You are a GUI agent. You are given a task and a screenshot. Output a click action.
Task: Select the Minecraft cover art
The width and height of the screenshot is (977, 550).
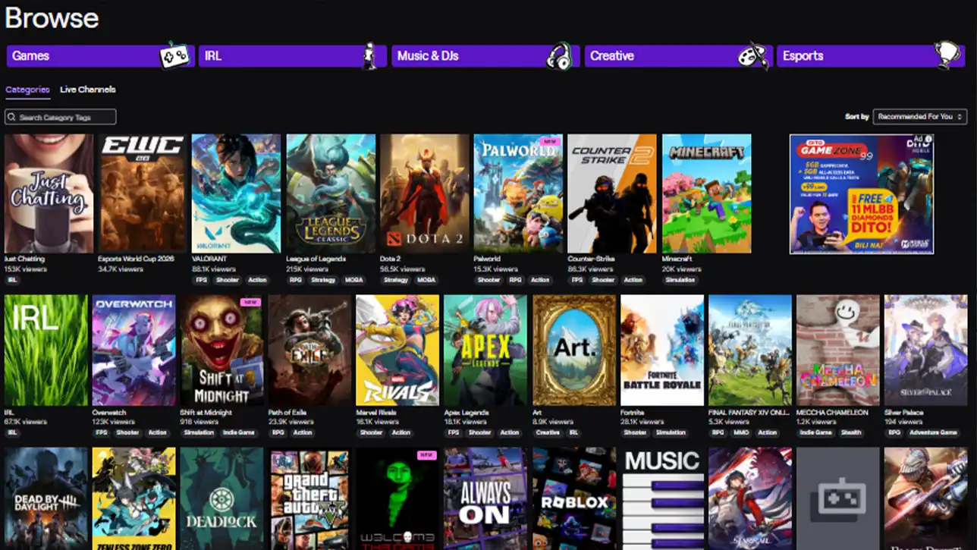pos(706,193)
